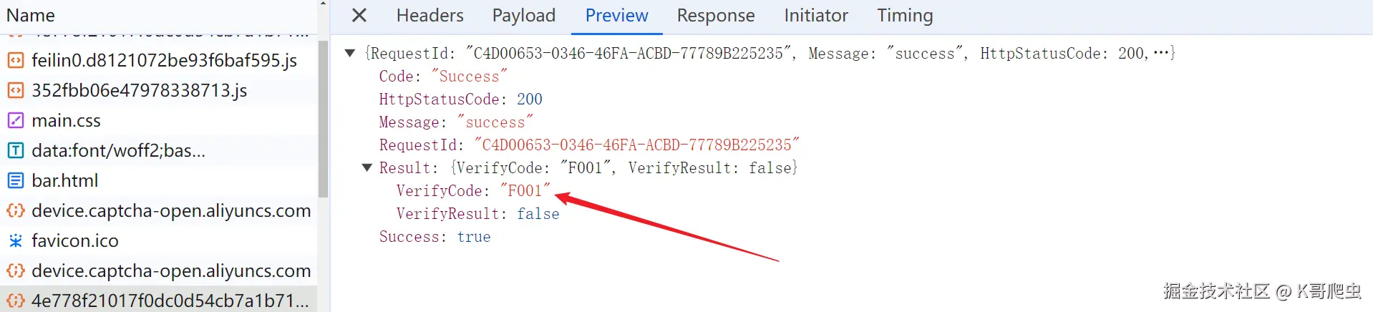Click the main.css stylesheet icon
Image resolution: width=1373 pixels, height=312 pixels.
[x=15, y=120]
